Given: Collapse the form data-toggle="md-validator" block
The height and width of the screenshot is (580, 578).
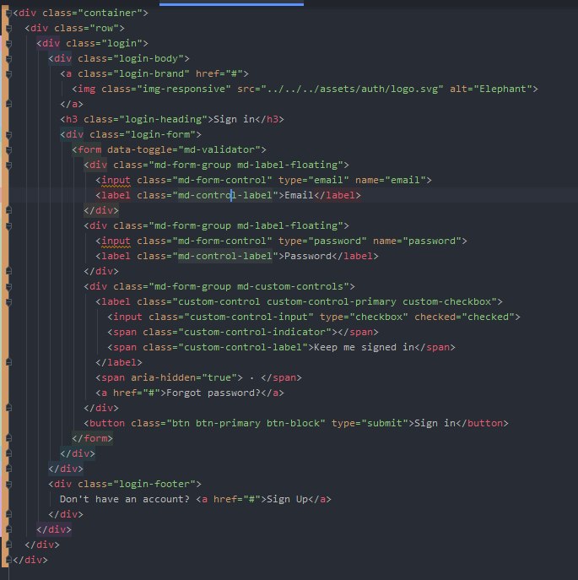Looking at the screenshot, I should tap(9, 149).
